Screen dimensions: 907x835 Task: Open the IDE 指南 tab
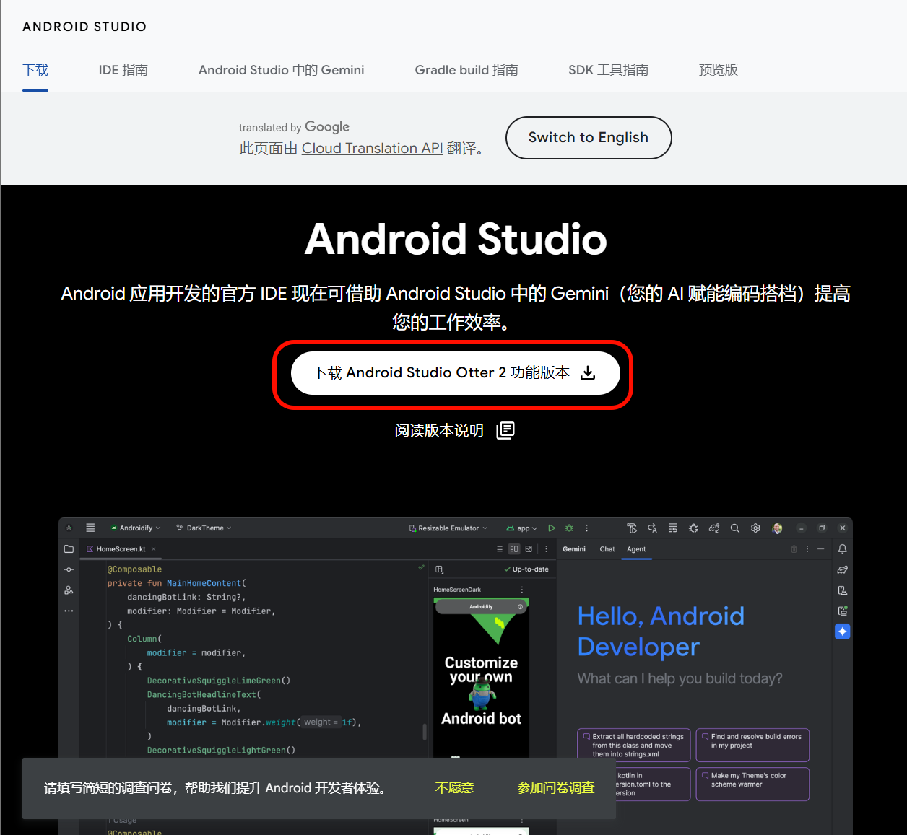click(x=123, y=70)
